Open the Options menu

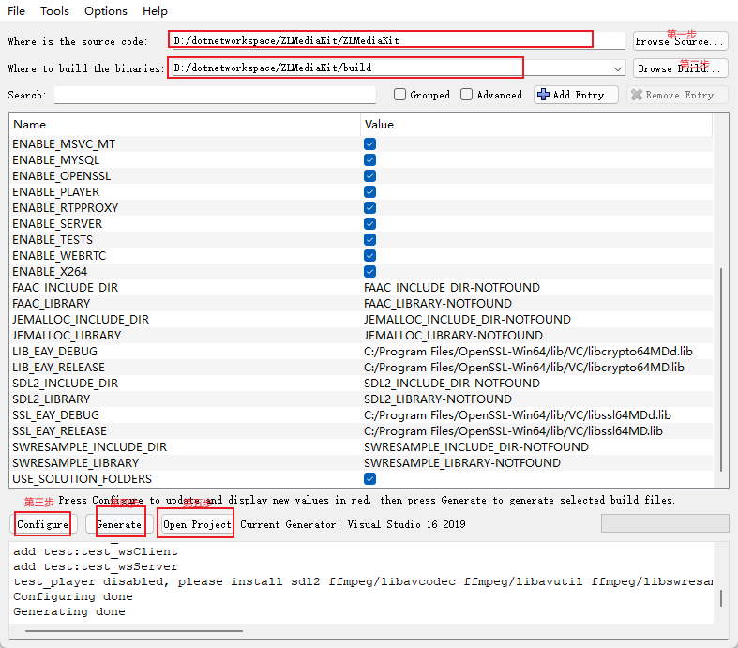tap(106, 11)
